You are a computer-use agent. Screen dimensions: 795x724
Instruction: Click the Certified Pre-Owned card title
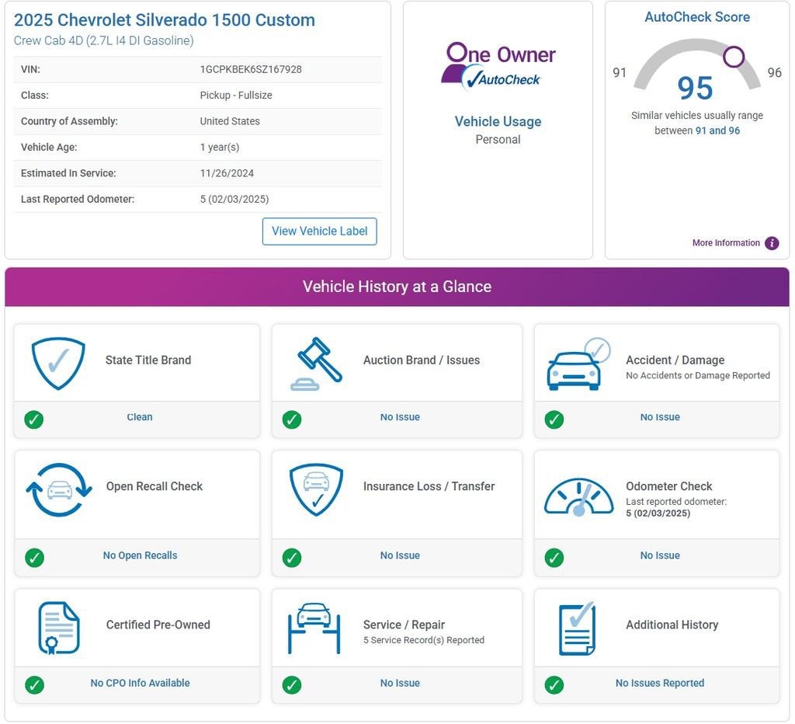tap(158, 625)
